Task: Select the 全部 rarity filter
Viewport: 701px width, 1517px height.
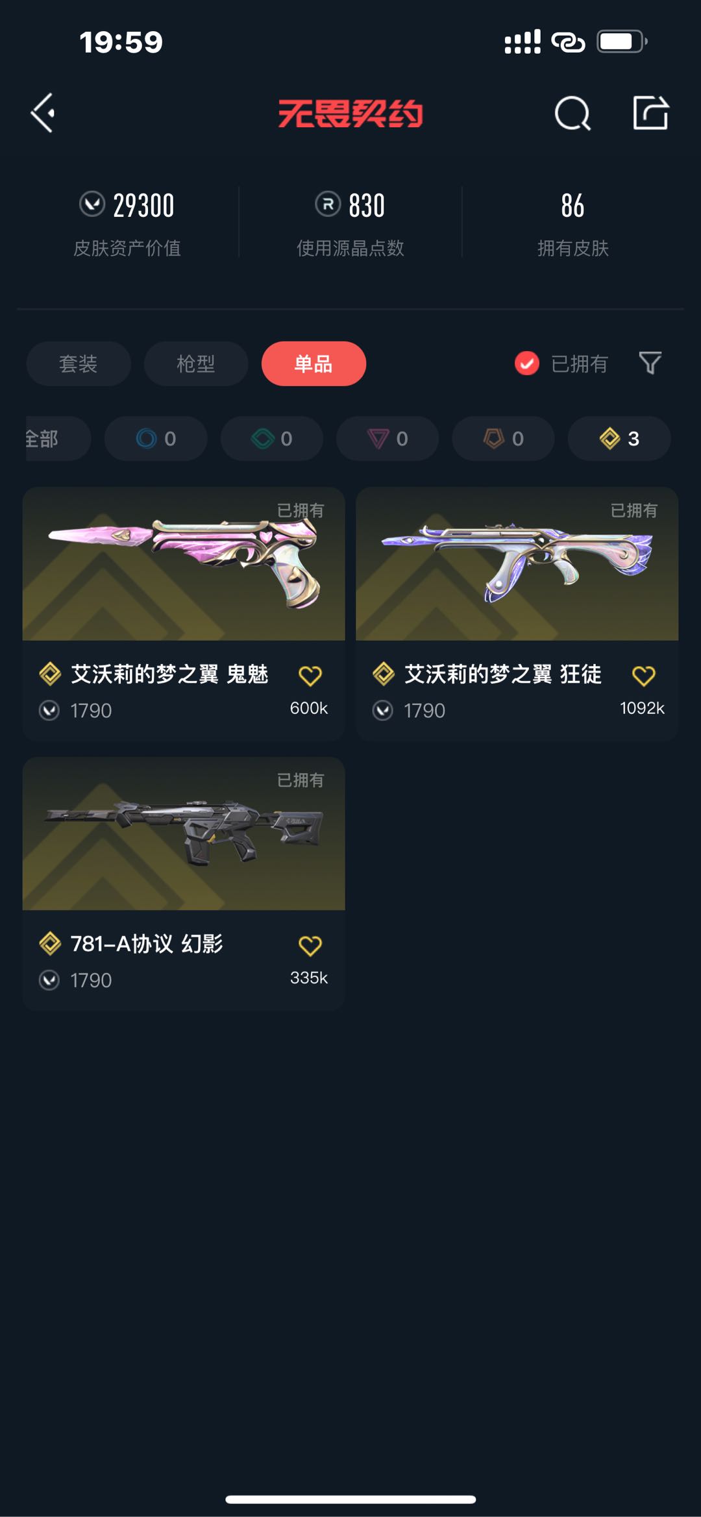Action: click(x=57, y=439)
